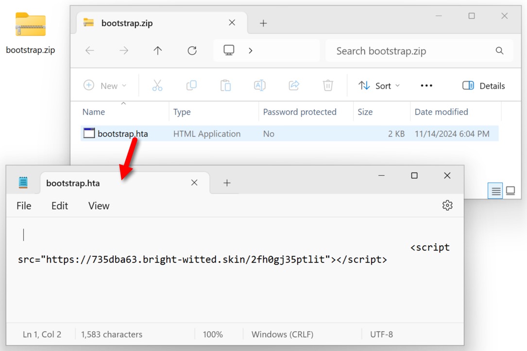Click the '11/14/2024 6:04 PM' date cell

[x=452, y=134]
